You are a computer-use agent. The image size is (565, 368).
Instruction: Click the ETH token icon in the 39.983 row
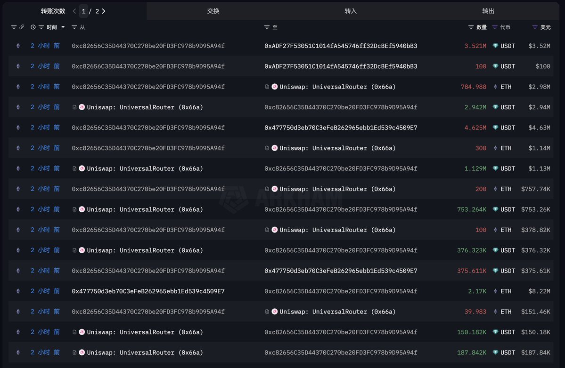point(495,312)
